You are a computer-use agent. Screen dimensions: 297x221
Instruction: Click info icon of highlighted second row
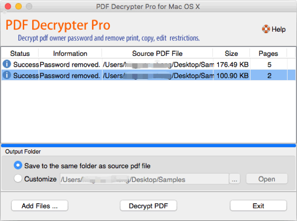tap(7, 75)
